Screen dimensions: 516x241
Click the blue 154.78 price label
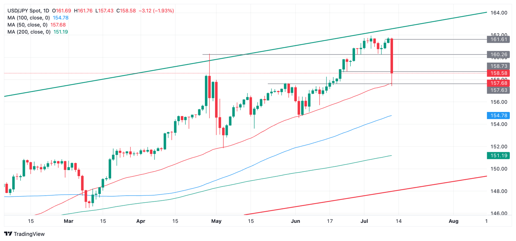(x=499, y=116)
